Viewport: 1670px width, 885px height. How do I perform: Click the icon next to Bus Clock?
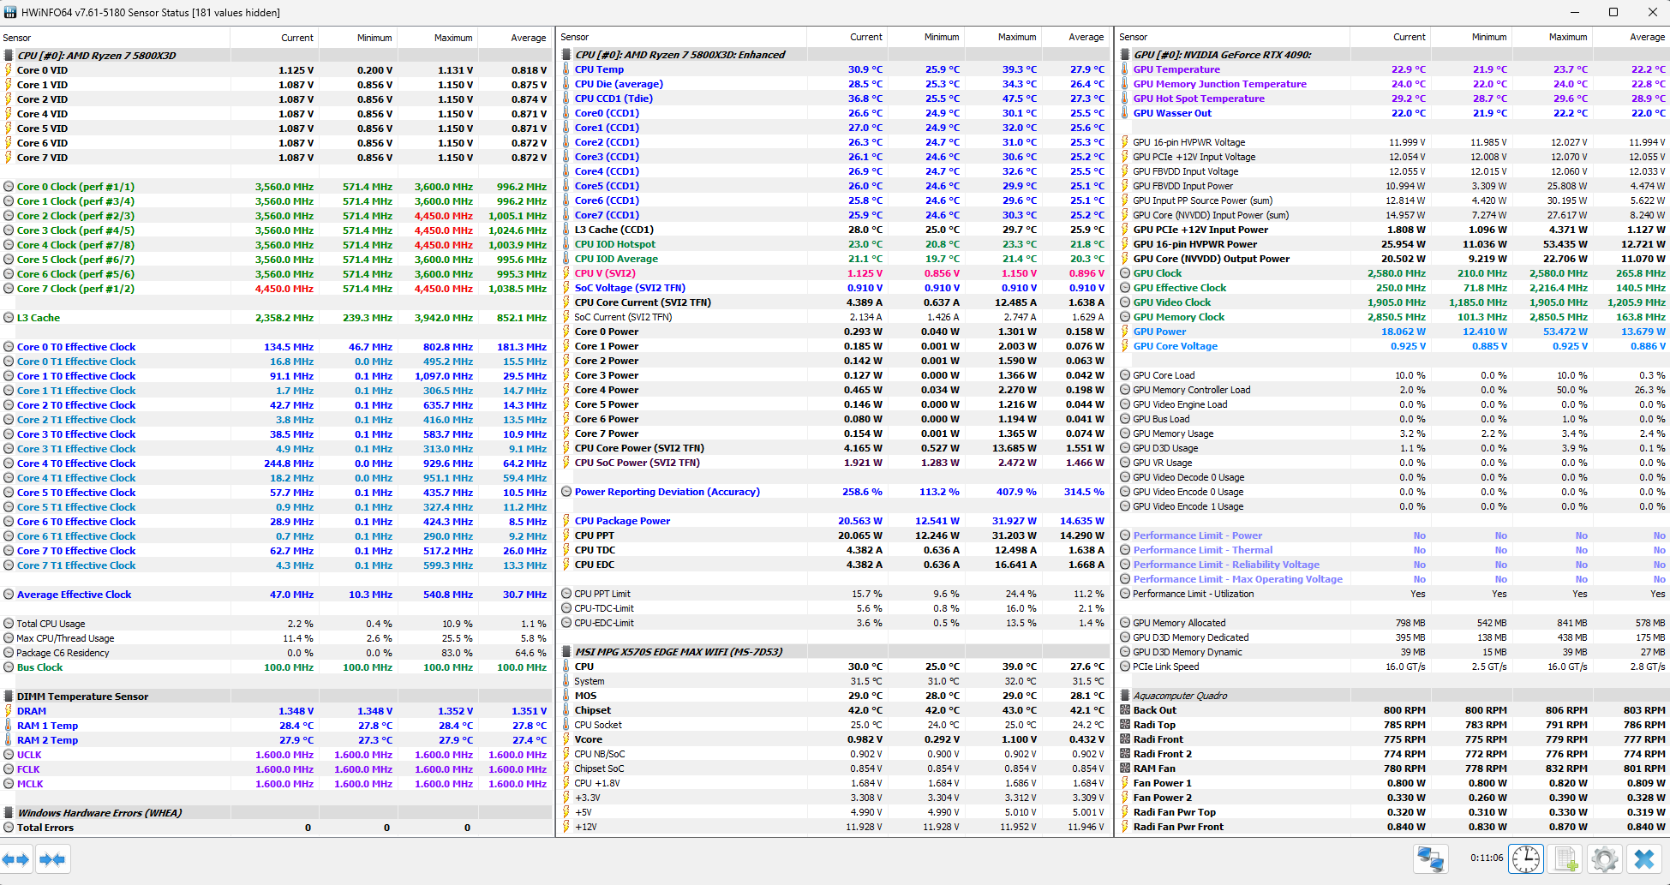[x=9, y=667]
